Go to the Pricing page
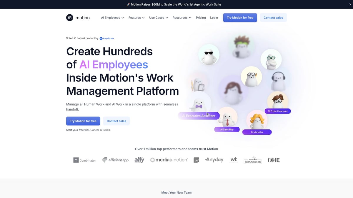Image resolution: width=353 pixels, height=198 pixels. 201,18
